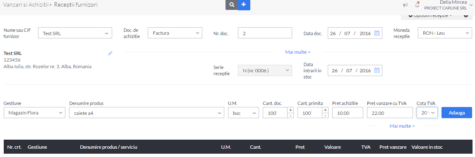Image resolution: width=475 pixels, height=157 pixels.
Task: Click the Pret vanzare column header
Action: tap(393, 147)
